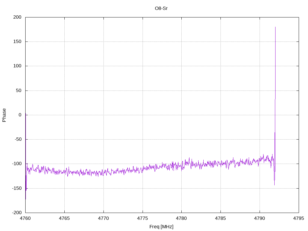Click the y-axis tick label '-150'
Viewport: 308px width, 231px height.
click(x=17, y=188)
